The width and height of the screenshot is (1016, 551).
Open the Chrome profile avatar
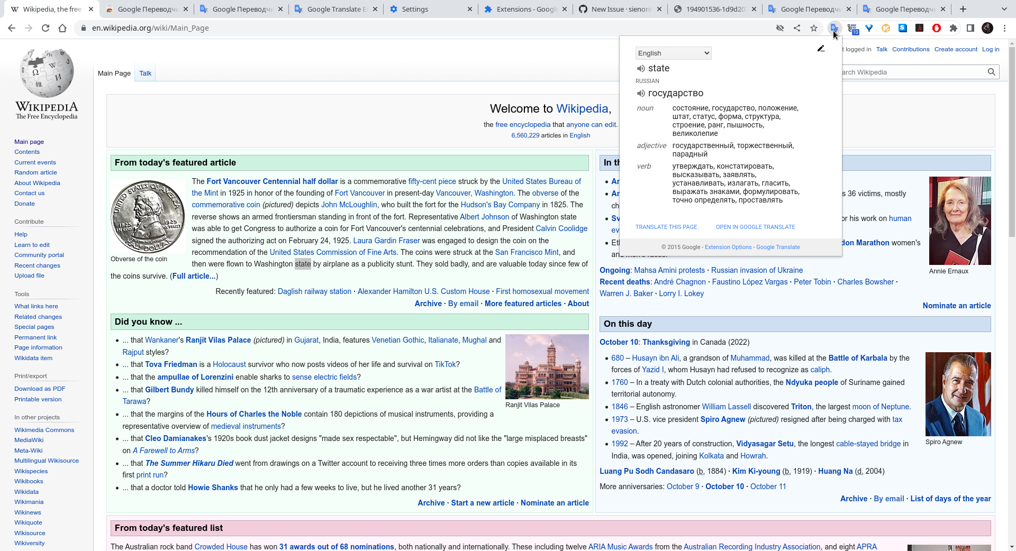click(x=987, y=28)
